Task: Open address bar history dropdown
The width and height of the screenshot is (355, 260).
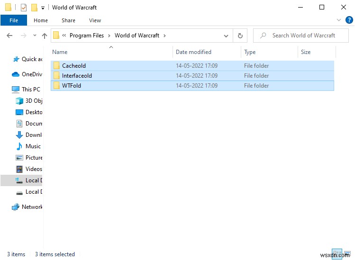Action: pyautogui.click(x=226, y=36)
